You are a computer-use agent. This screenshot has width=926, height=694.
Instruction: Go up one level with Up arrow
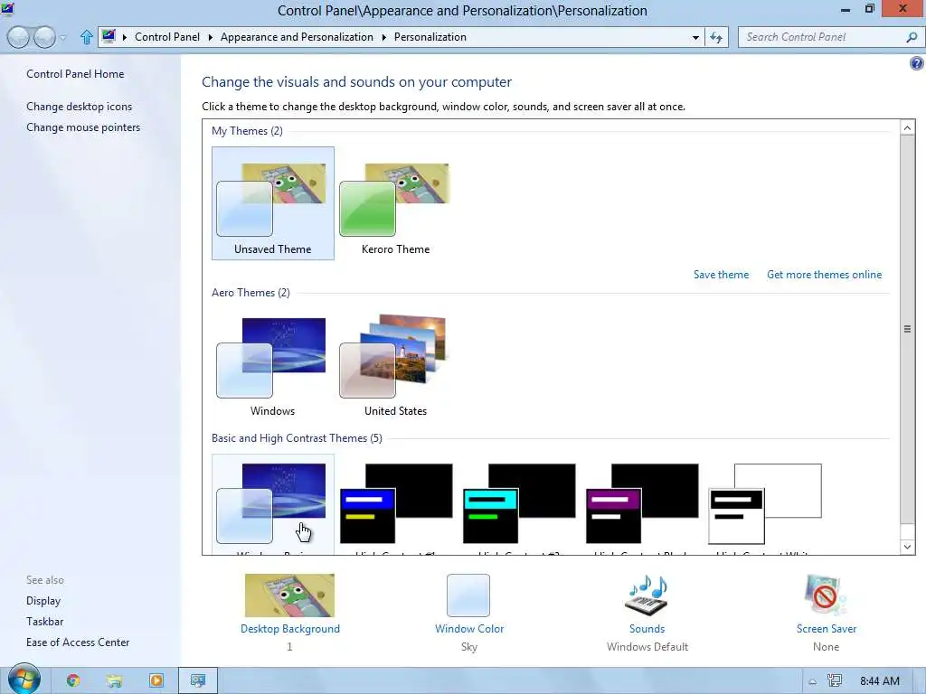[86, 37]
